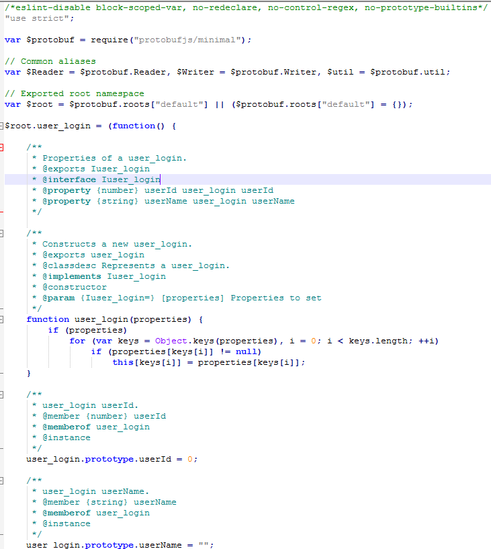Click "user_login.prototype.userId = 0;" statement
The width and height of the screenshot is (491, 549).
pyautogui.click(x=112, y=459)
